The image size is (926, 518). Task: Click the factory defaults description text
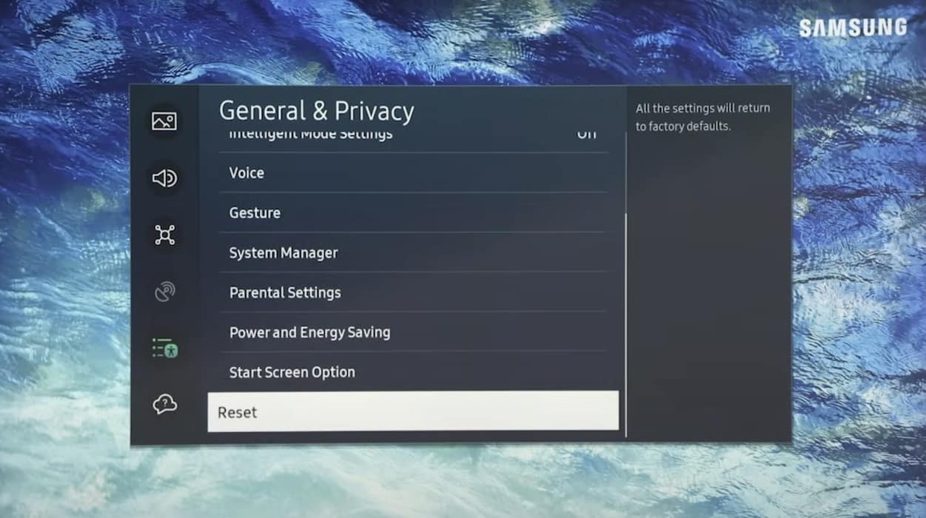click(702, 117)
